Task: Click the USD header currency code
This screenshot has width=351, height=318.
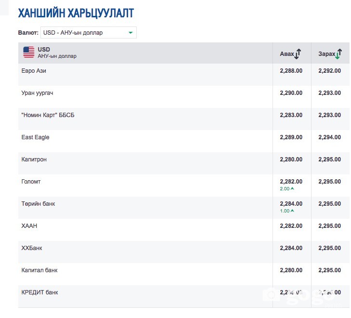Action: point(44,50)
